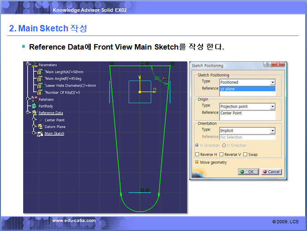Open the Origin Type dropdown

[x=272, y=106]
